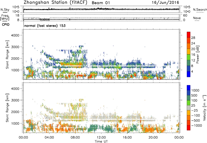Click the '04:00' time tick label
The image size is (207, 143).
tap(49, 138)
